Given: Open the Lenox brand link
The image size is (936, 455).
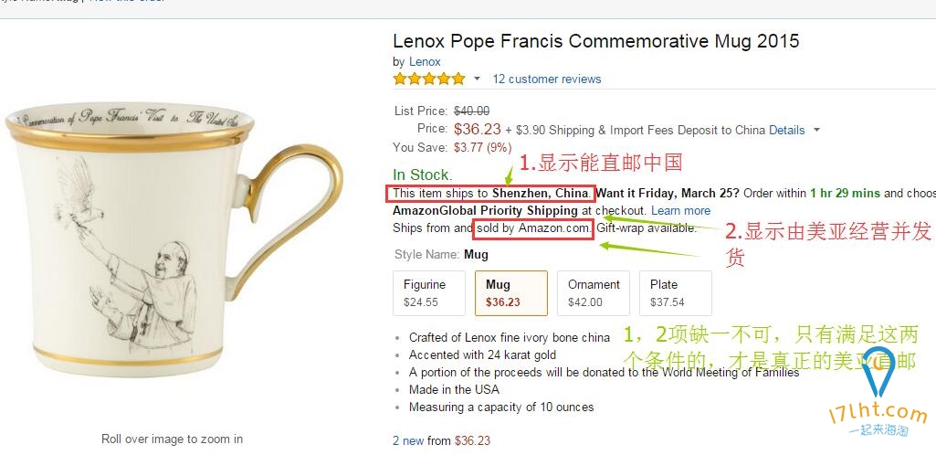Looking at the screenshot, I should [x=425, y=62].
